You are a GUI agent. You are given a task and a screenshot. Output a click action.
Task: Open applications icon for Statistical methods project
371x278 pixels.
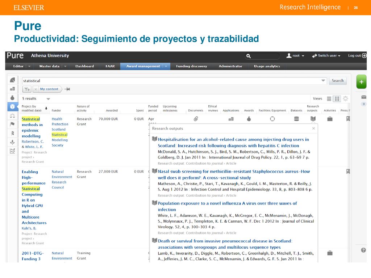(x=231, y=119)
